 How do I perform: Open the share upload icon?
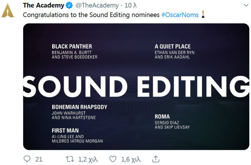pyautogui.click(x=156, y=159)
